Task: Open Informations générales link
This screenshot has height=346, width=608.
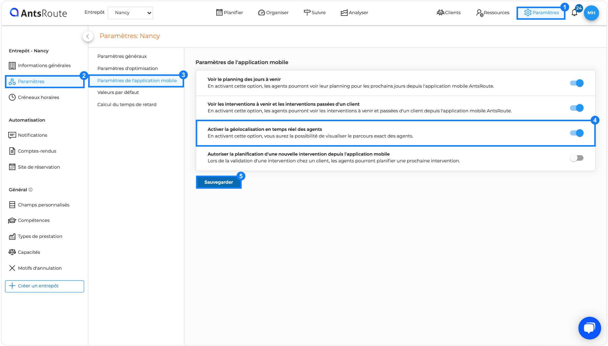Action: click(x=44, y=65)
